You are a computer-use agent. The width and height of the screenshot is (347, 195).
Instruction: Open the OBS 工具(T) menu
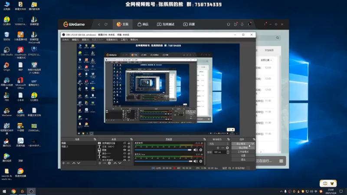[x=124, y=40]
